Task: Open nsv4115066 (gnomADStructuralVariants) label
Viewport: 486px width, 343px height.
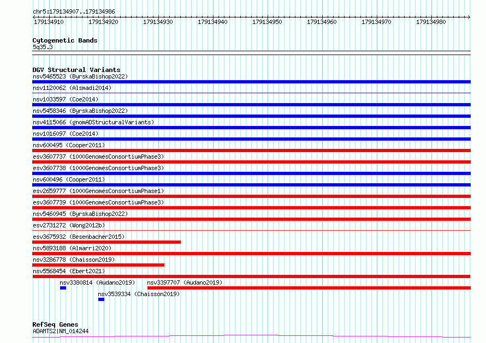Action: pos(93,122)
